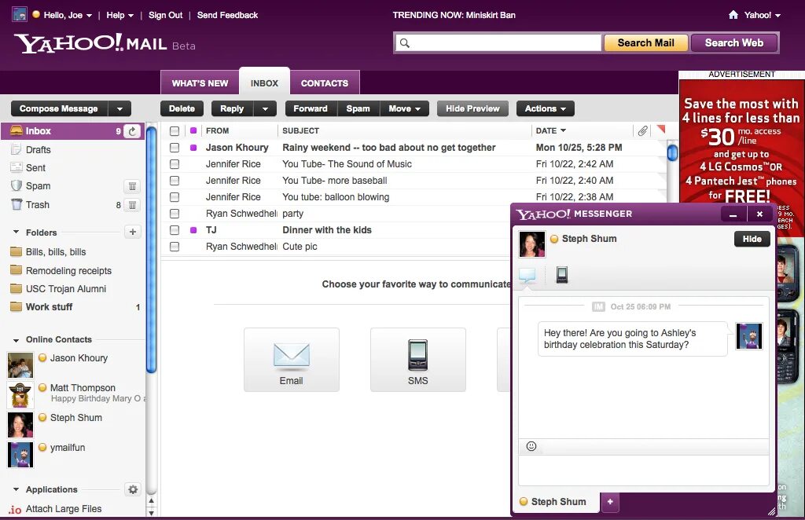The height and width of the screenshot is (520, 805).
Task: Sort by attachment paperclip column
Action: pos(642,130)
